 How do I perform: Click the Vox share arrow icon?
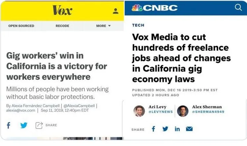tap(39, 125)
